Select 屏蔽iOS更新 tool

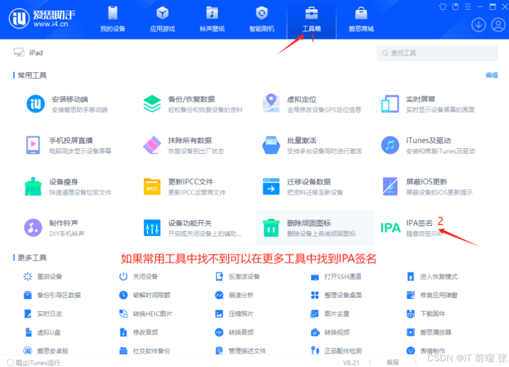click(427, 186)
